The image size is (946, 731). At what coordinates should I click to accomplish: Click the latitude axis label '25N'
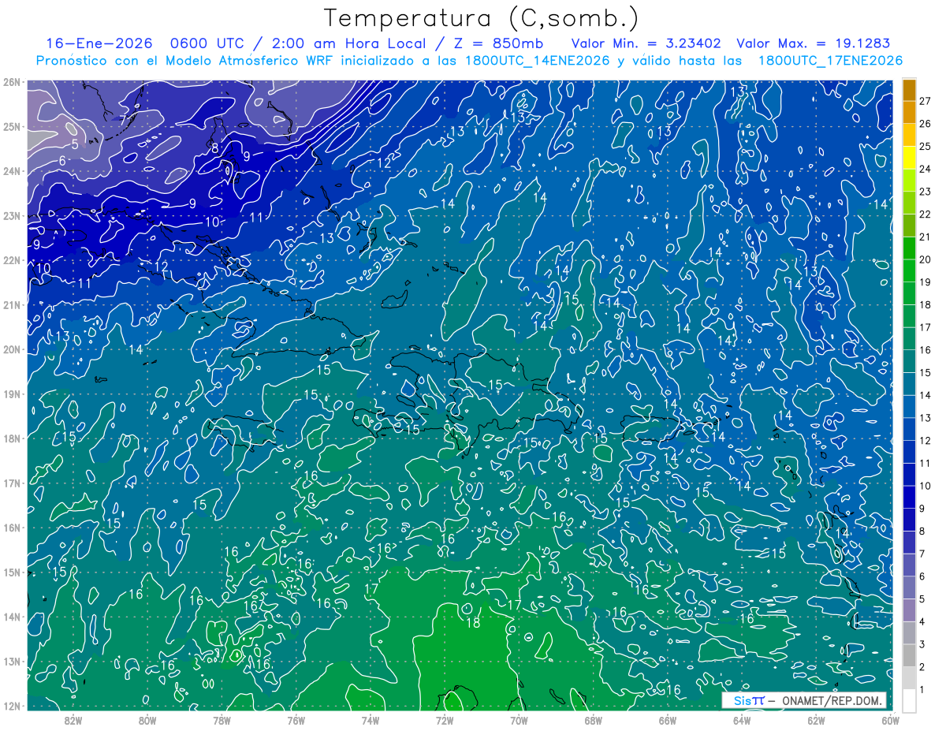pyautogui.click(x=11, y=127)
